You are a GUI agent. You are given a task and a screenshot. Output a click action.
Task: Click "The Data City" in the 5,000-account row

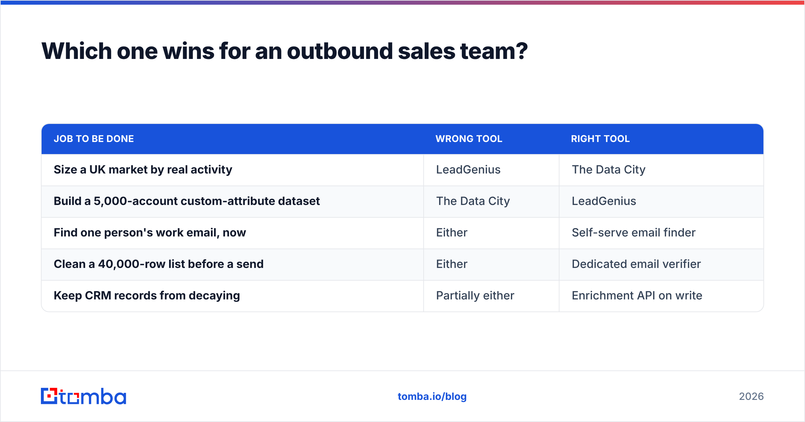pyautogui.click(x=473, y=201)
